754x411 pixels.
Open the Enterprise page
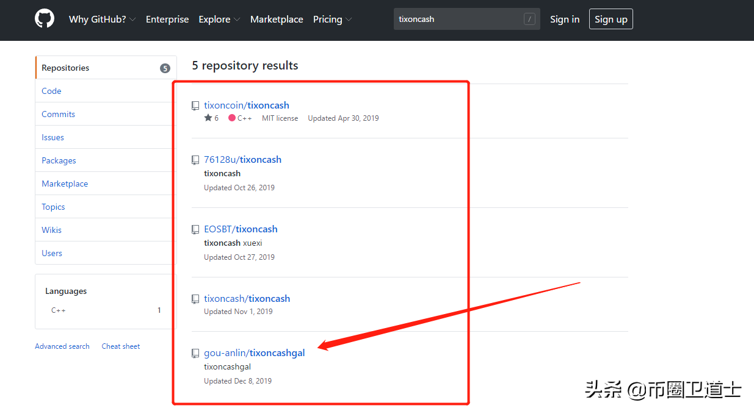click(x=167, y=20)
